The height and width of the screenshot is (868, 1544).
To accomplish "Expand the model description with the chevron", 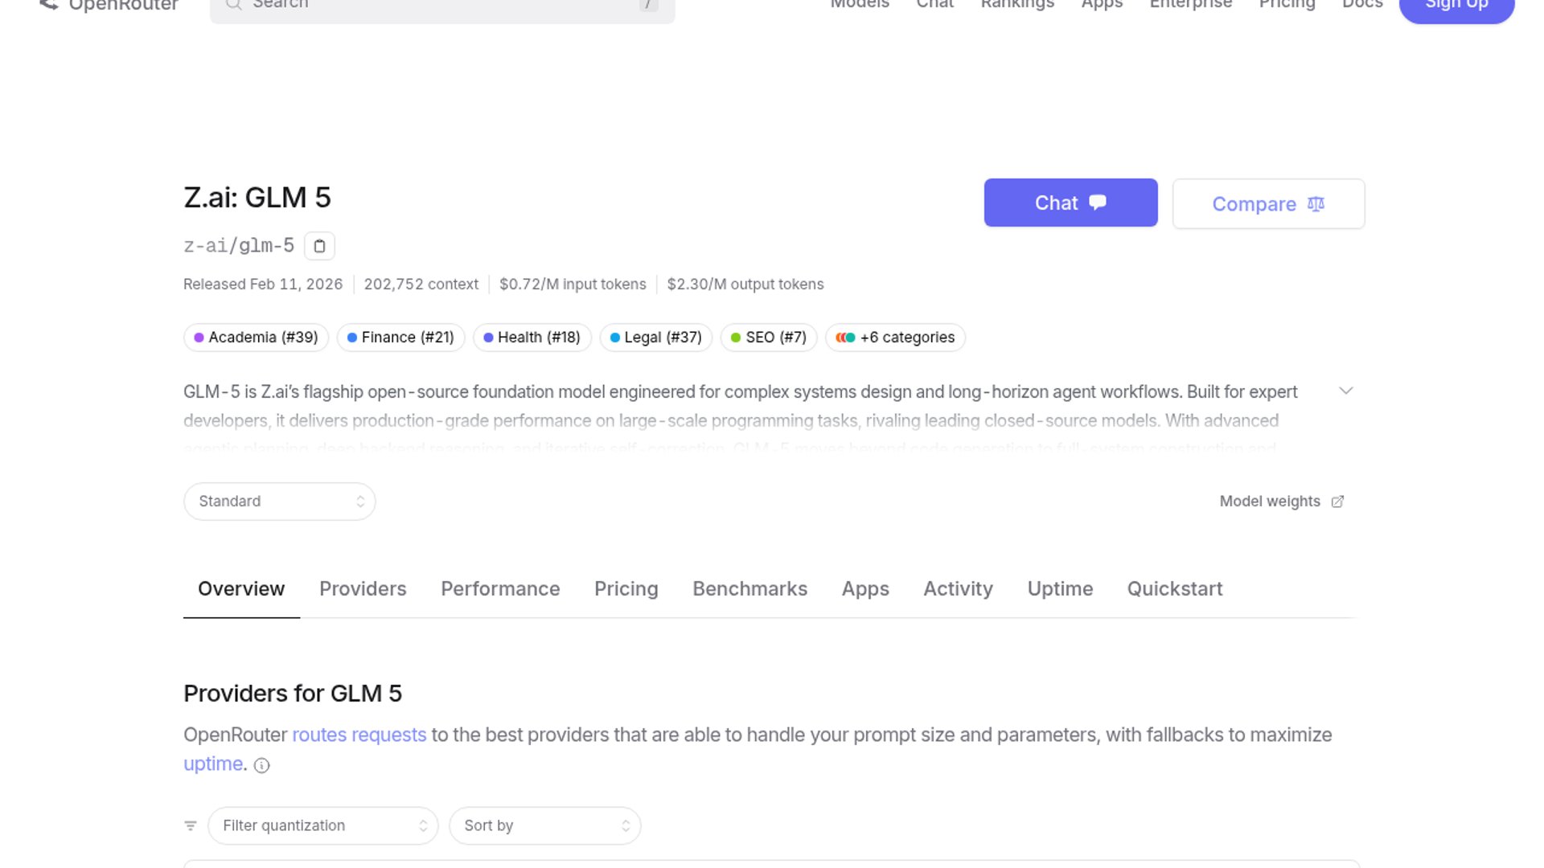I will [x=1345, y=391].
